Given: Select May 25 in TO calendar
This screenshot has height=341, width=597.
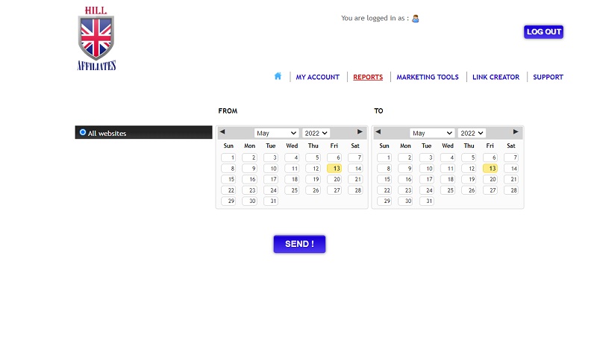Looking at the screenshot, I should (448, 190).
